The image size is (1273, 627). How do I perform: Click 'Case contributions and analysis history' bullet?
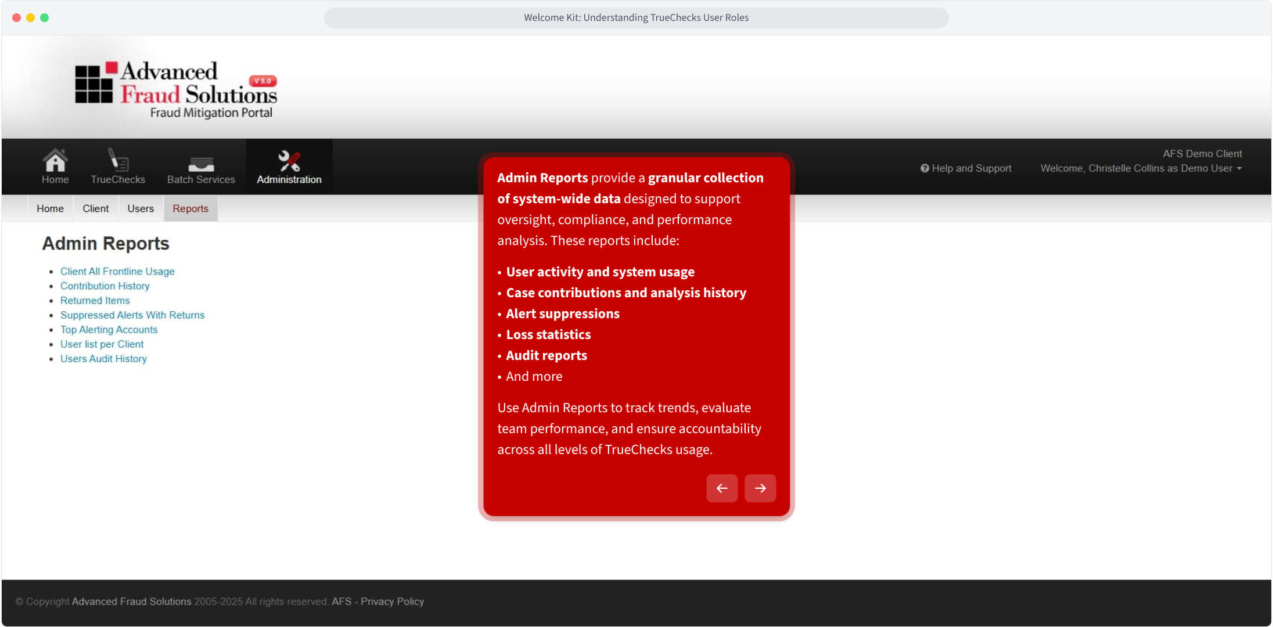626,293
